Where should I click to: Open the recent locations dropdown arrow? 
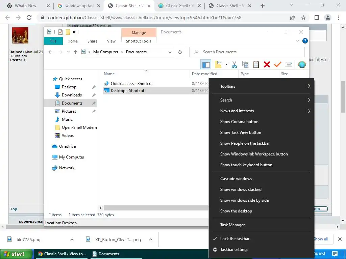point(68,52)
